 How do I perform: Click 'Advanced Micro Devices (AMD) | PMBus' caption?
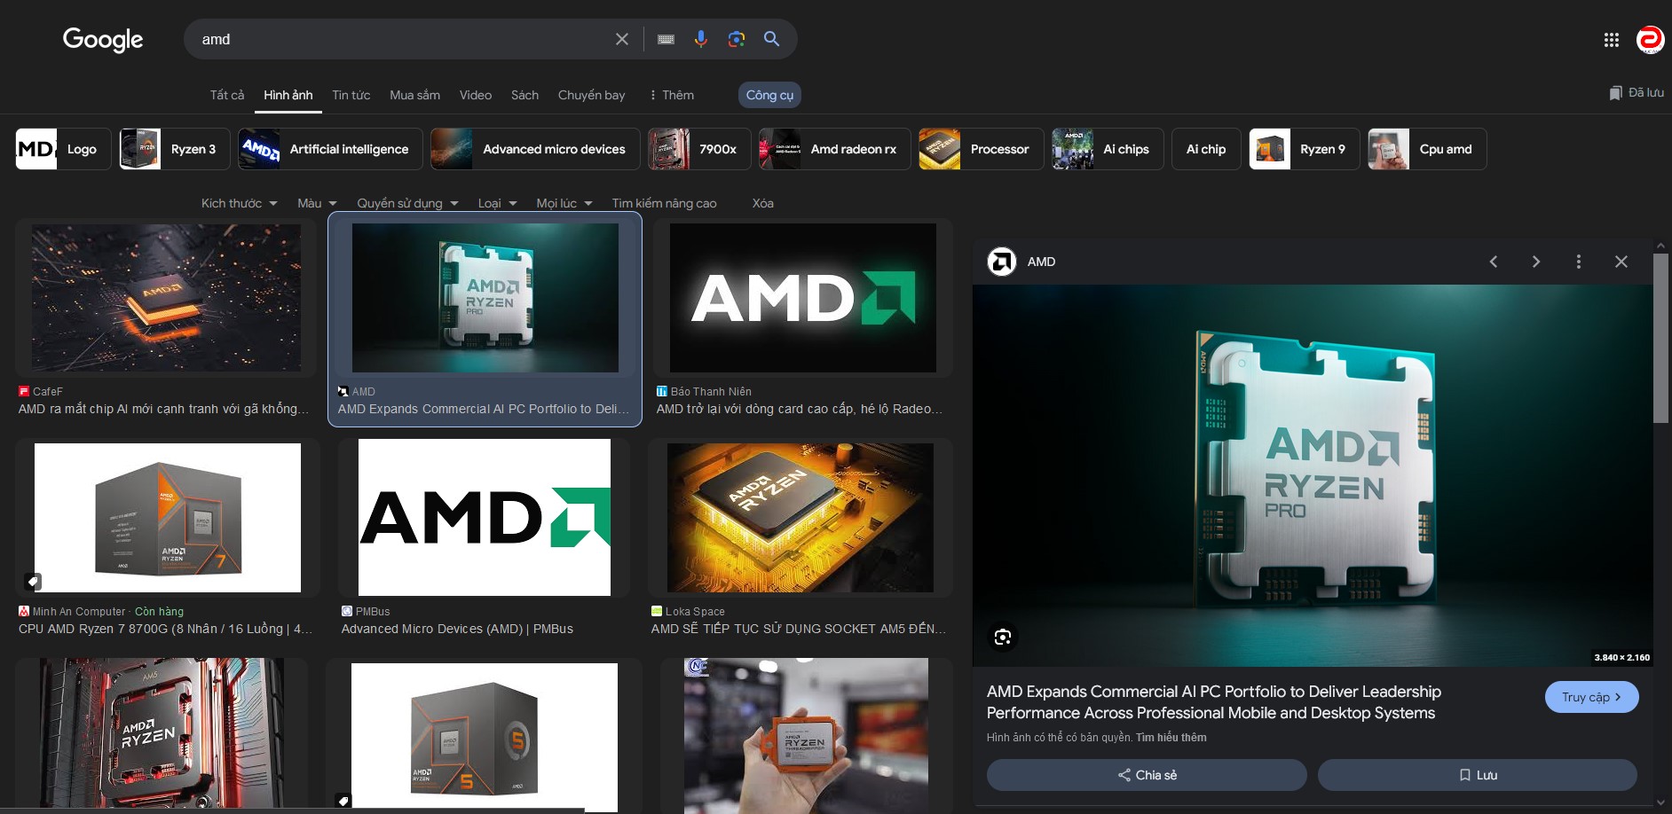point(457,629)
